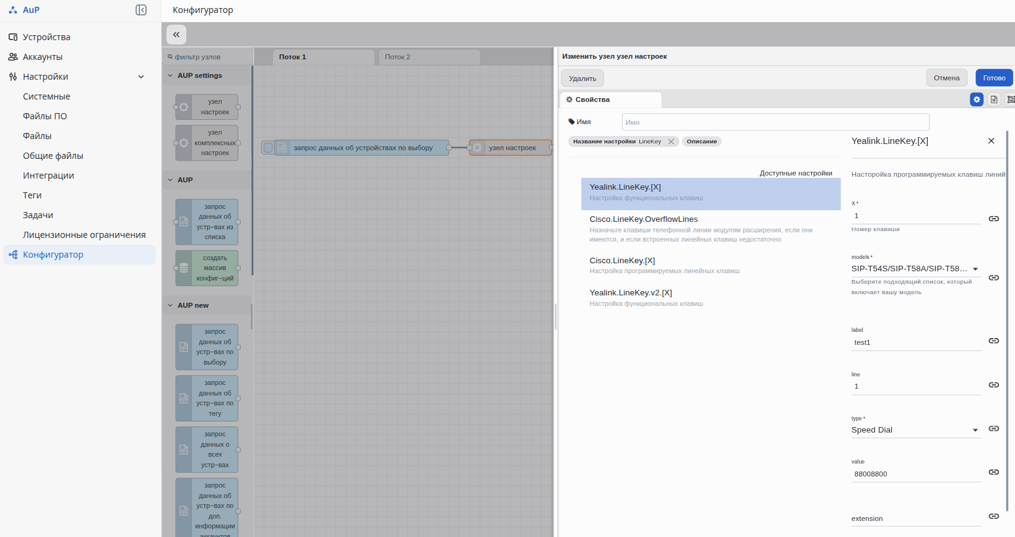This screenshot has width=1015, height=537.
Task: Click link icon next to x field
Action: click(993, 219)
